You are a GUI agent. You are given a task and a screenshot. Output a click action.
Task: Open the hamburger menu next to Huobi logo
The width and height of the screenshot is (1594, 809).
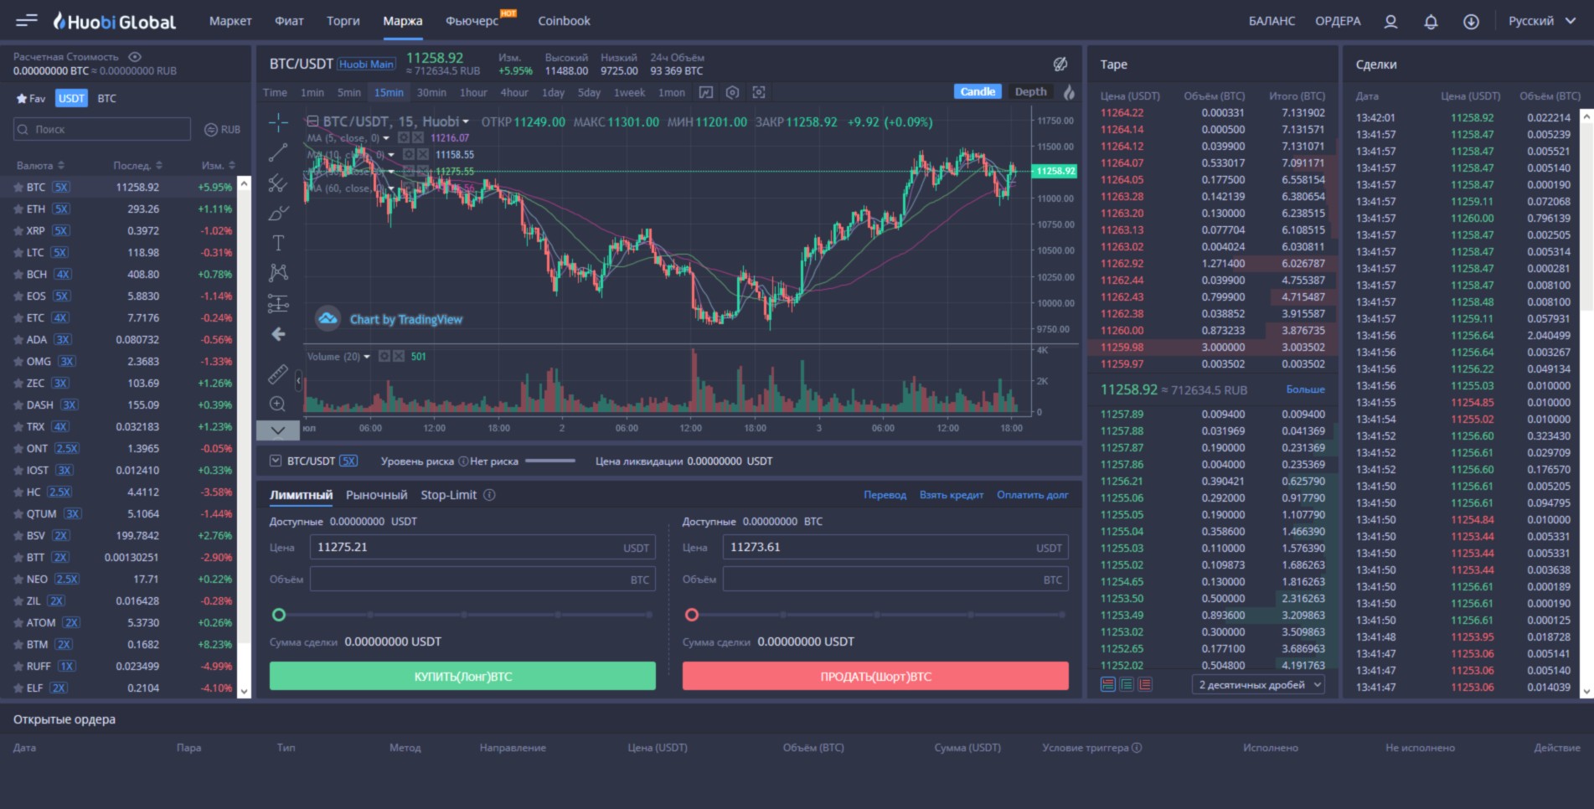click(x=27, y=20)
